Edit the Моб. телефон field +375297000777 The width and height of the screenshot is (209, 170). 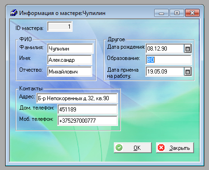[88, 120]
